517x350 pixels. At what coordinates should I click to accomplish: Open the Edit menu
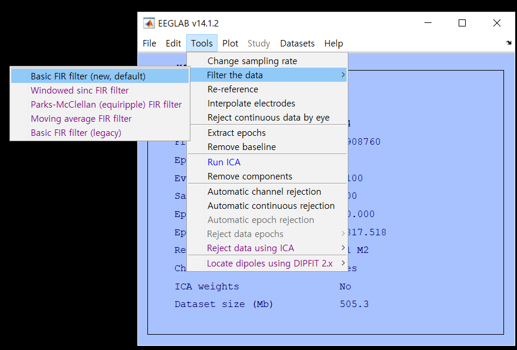pyautogui.click(x=173, y=44)
